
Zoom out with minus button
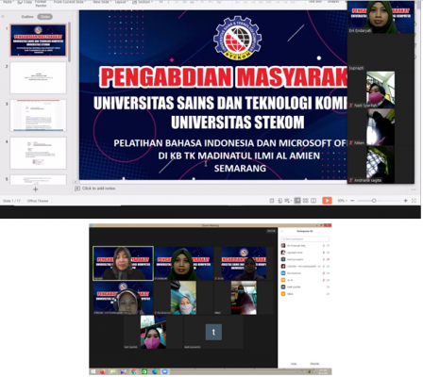click(x=352, y=201)
